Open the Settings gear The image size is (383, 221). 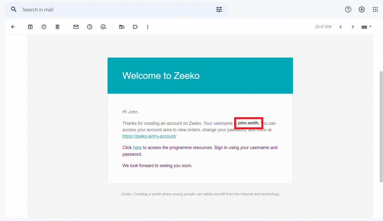[x=362, y=9]
